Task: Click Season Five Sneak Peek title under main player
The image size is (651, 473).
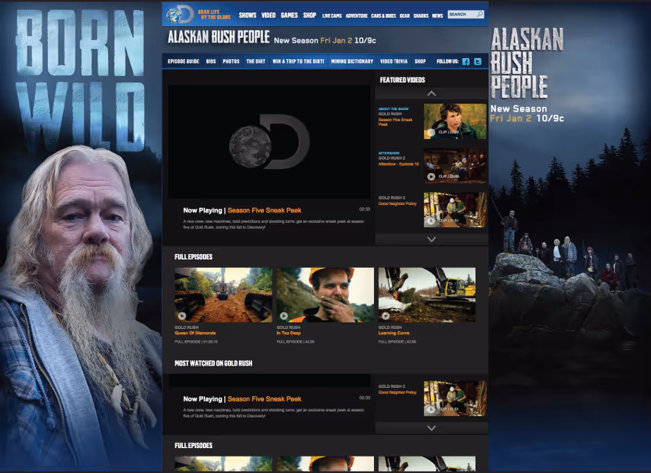Action: coord(265,211)
